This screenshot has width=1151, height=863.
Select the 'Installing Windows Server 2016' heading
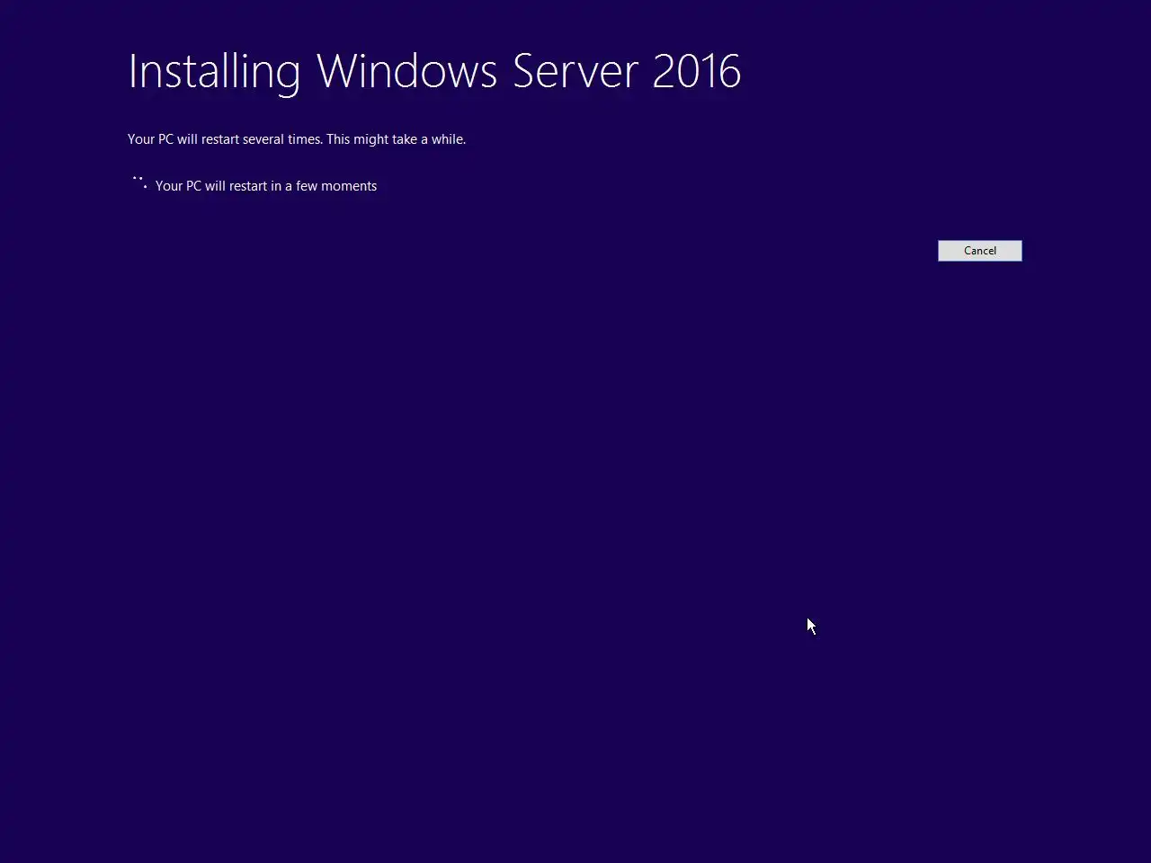click(x=434, y=72)
